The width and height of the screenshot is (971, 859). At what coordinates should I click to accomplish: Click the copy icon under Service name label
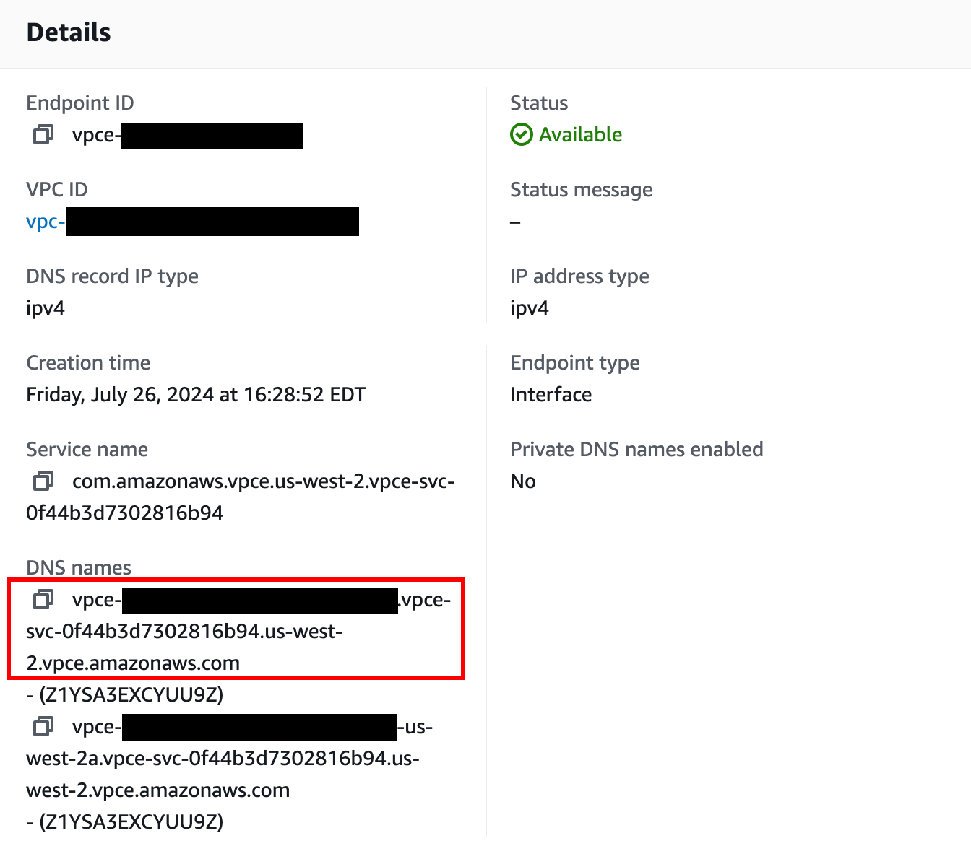[x=43, y=481]
